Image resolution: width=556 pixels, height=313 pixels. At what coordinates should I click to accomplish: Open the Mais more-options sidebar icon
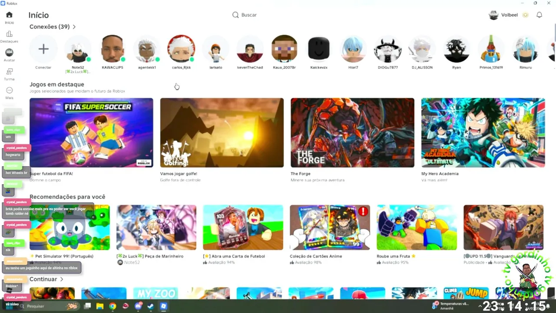(9, 90)
